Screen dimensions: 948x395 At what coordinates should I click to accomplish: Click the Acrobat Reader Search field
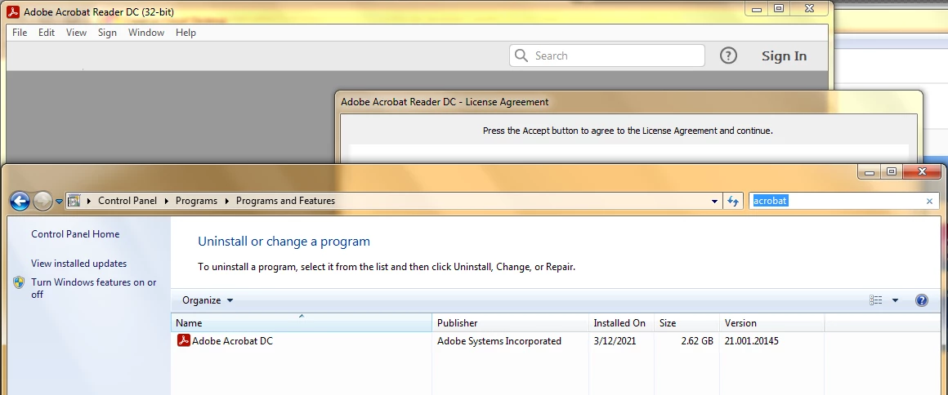(607, 55)
